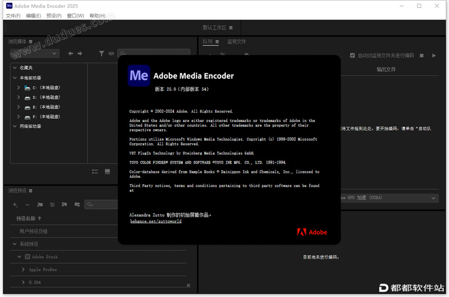Expand the H.264 preset group
449x297 pixels.
click(23, 282)
